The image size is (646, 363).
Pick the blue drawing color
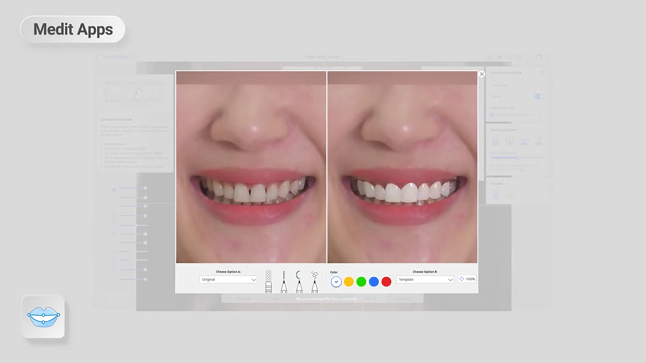point(374,282)
